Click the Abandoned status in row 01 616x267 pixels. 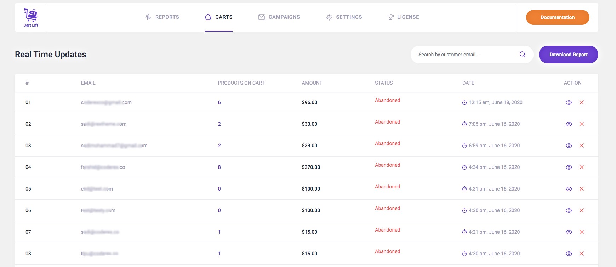point(388,100)
